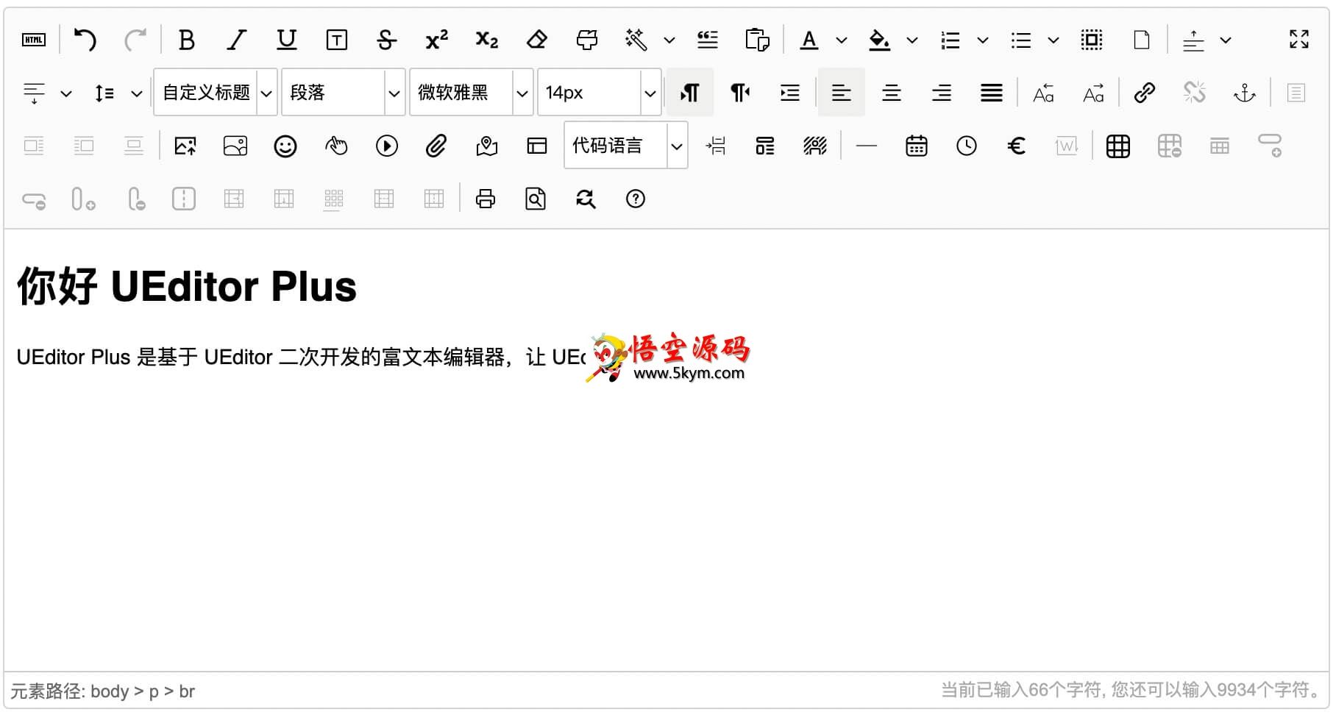Apply font color with the A icon
The width and height of the screenshot is (1336, 715).
[809, 40]
